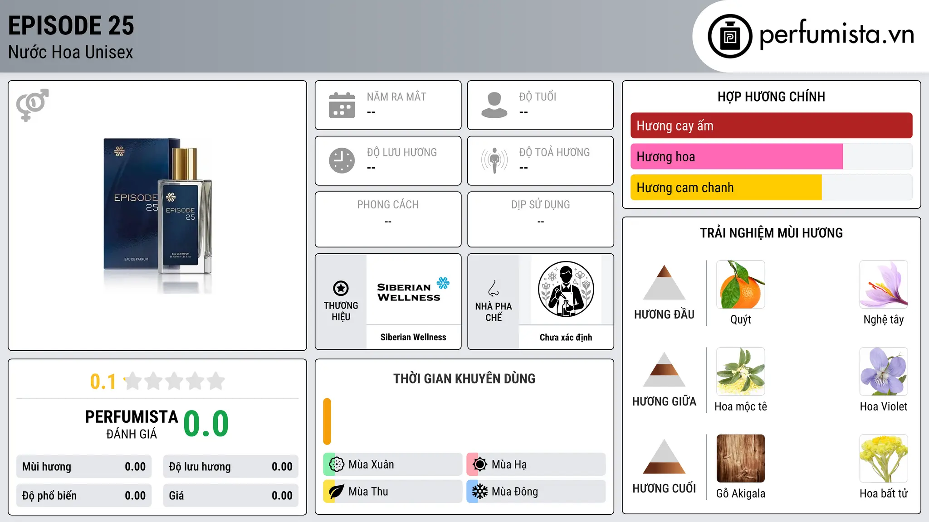
Task: Click the EPISODE 25 title heading
Action: 71,25
